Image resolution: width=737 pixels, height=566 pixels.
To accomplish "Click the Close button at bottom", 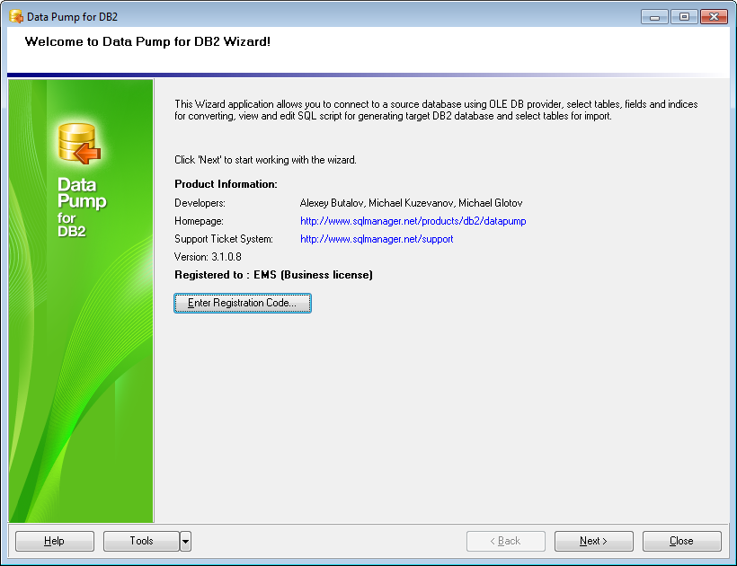I will click(x=681, y=541).
